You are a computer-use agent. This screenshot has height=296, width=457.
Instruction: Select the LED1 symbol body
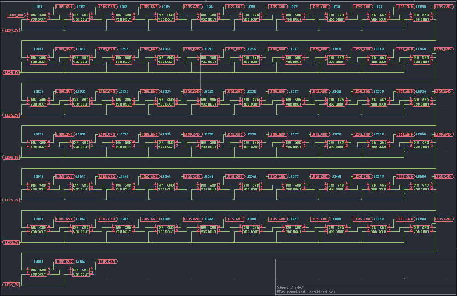point(38,17)
